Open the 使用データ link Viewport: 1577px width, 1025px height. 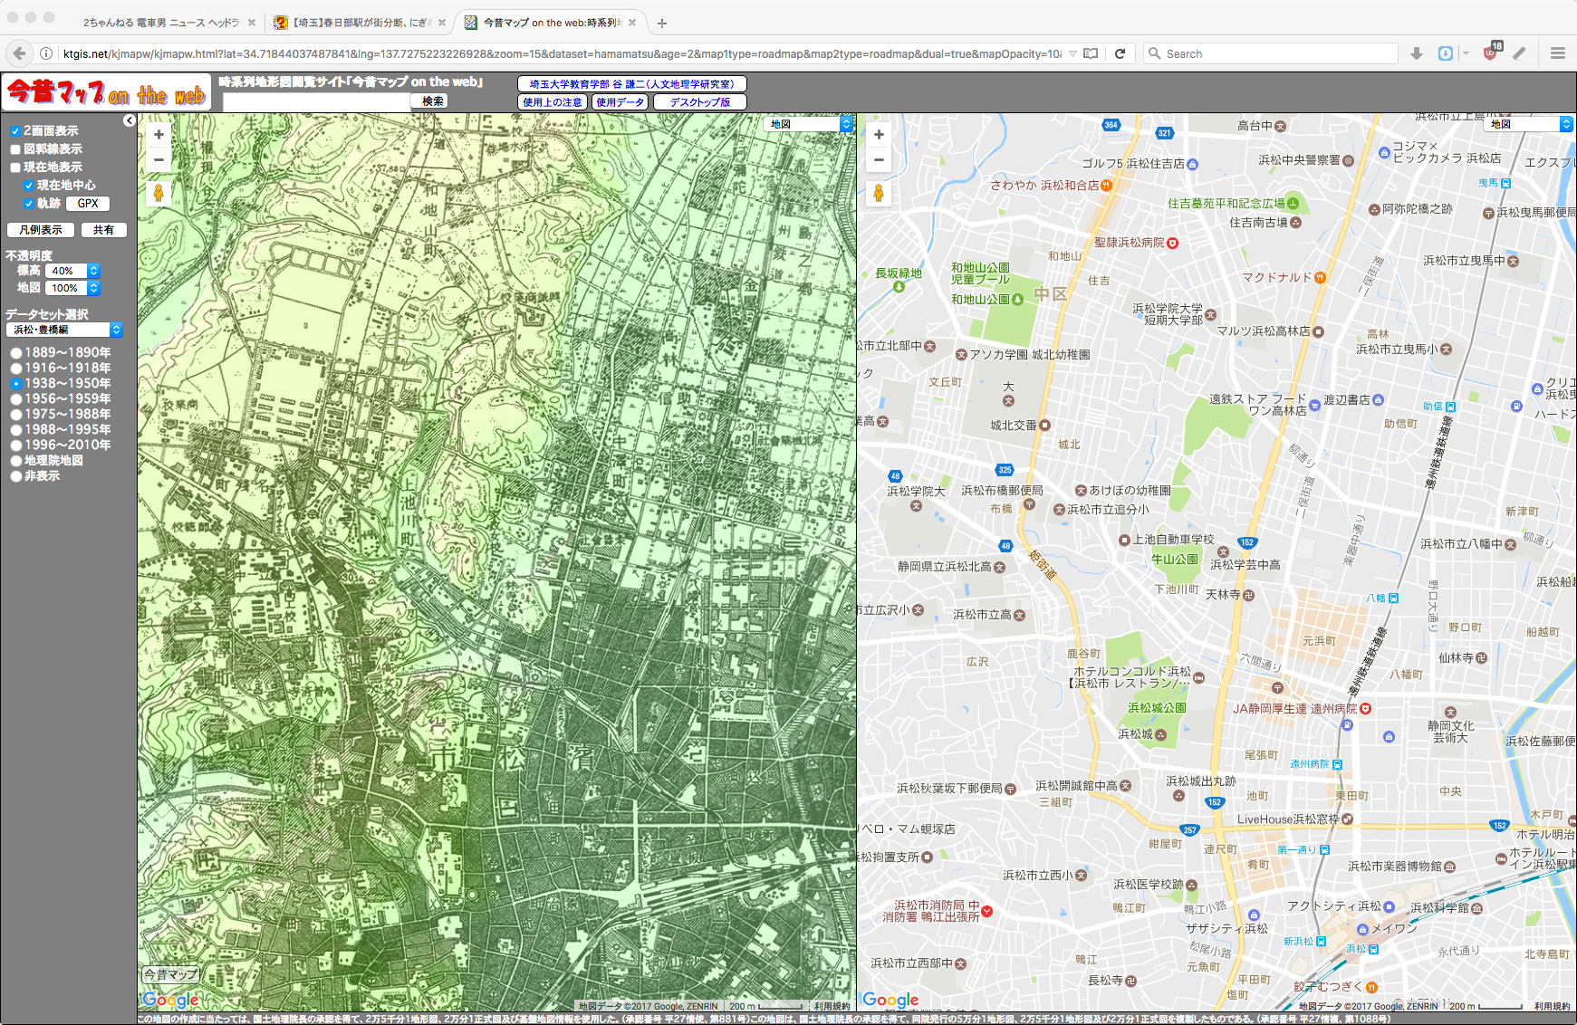(x=620, y=102)
